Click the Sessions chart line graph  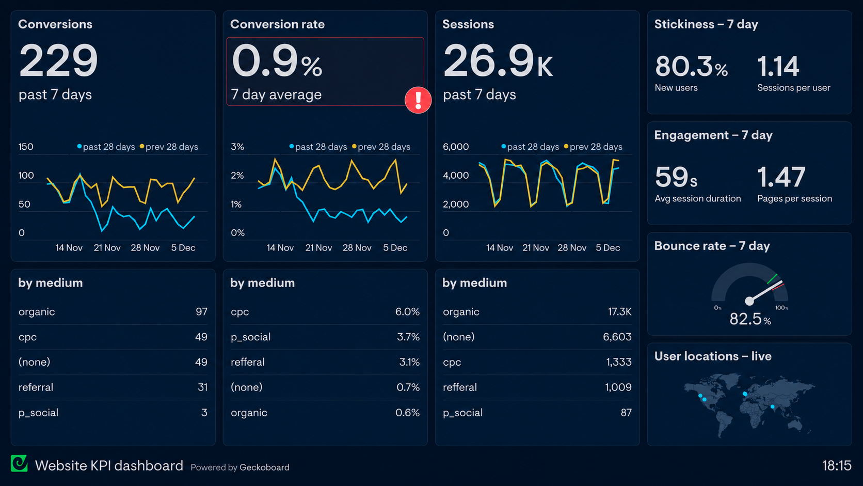click(x=549, y=183)
